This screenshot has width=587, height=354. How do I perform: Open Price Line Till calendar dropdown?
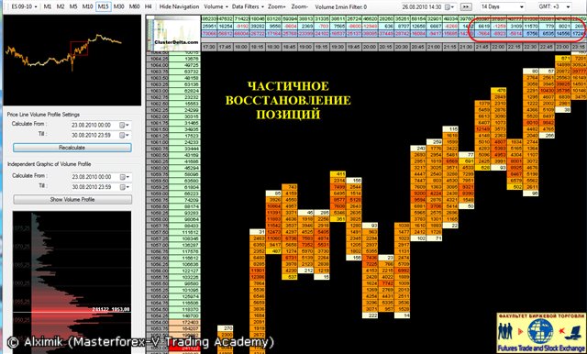125,135
